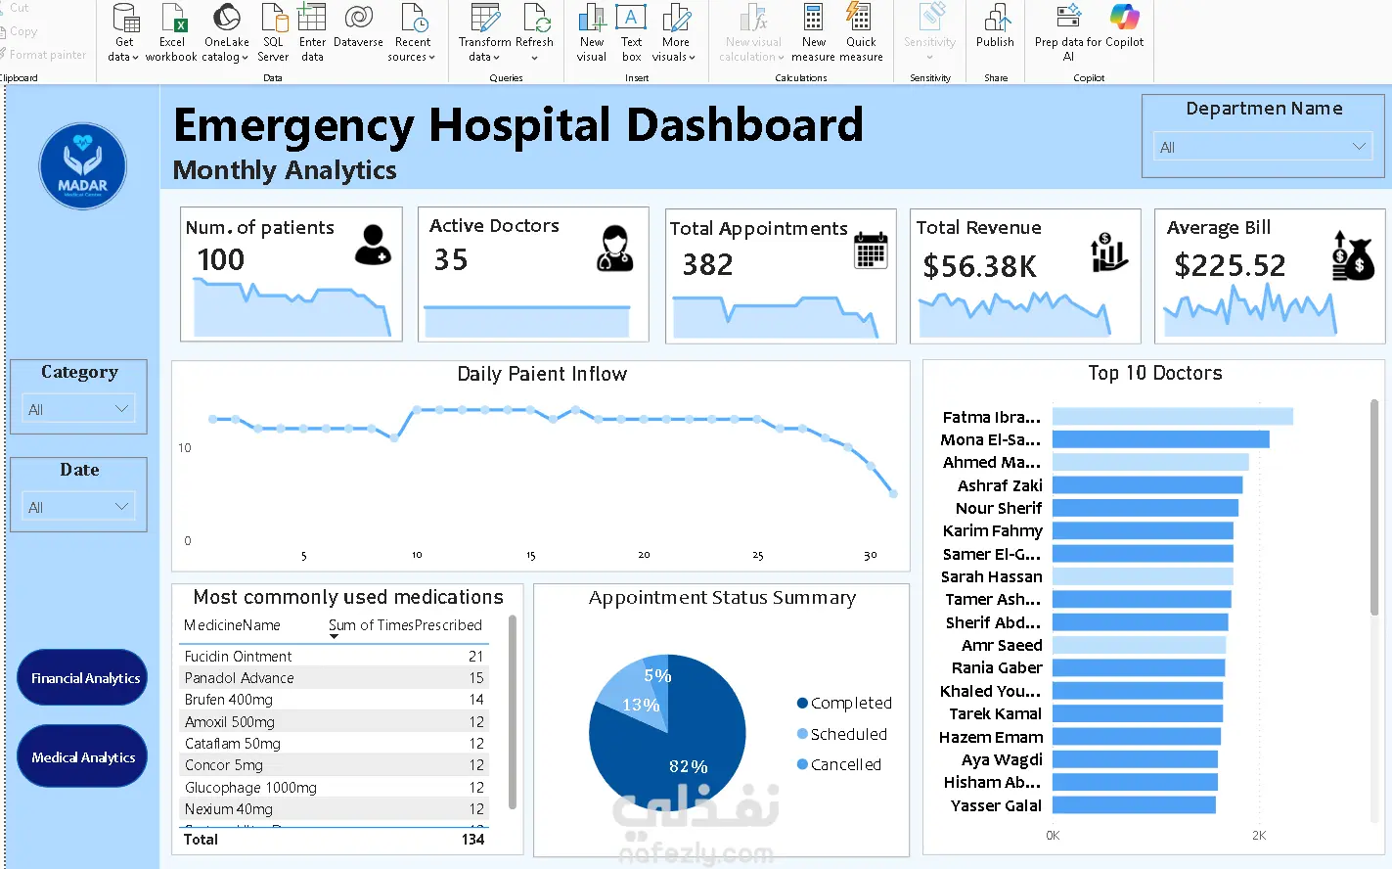Viewport: 1392px width, 869px height.
Task: Click the Karim Fahmy label
Action: click(993, 530)
